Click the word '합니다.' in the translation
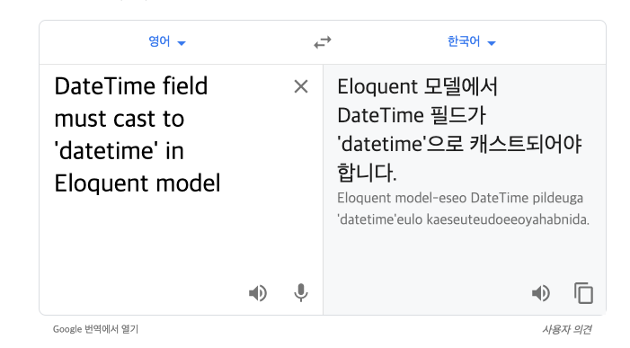 (x=367, y=173)
